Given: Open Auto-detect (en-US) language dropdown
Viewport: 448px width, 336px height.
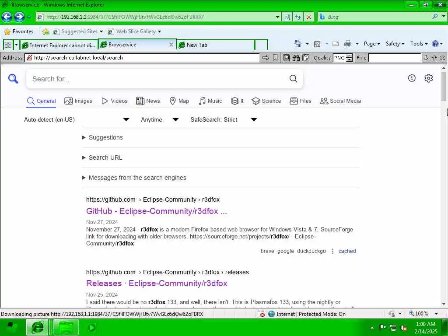Looking at the screenshot, I should point(77,120).
